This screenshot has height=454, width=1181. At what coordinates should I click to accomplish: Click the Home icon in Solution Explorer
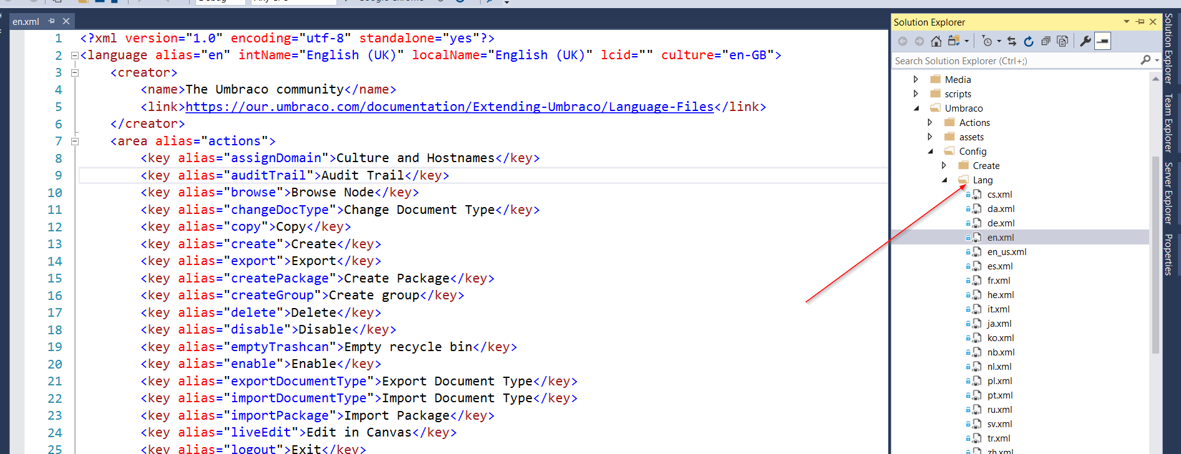936,41
